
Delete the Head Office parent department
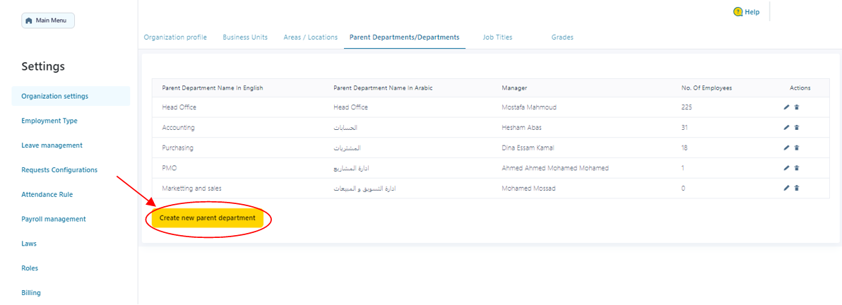click(797, 107)
